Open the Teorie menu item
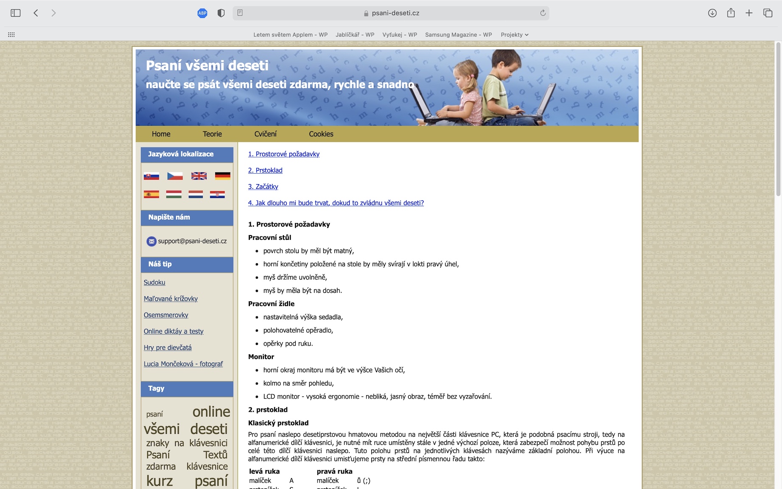Viewport: 782px width, 489px height. pyautogui.click(x=212, y=134)
